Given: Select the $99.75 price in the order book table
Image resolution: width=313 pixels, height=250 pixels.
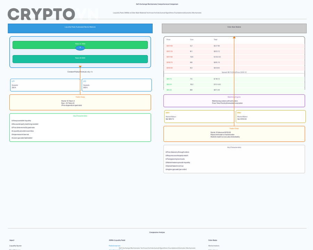Looking at the screenshot, I should (169, 79).
